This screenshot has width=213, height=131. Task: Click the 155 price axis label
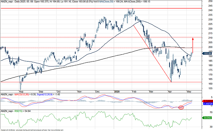(210, 88)
